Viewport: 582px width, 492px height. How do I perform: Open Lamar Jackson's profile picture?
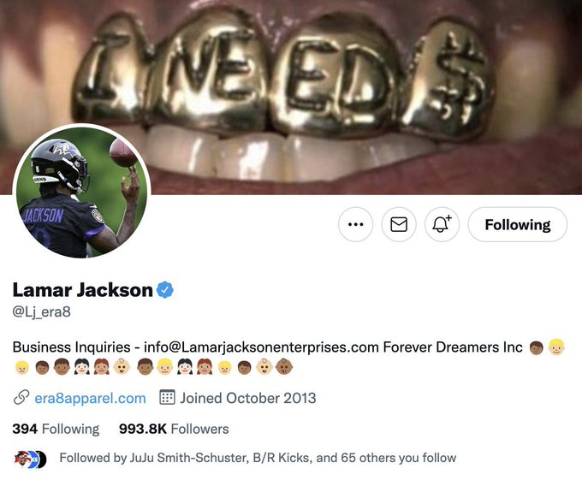point(81,193)
